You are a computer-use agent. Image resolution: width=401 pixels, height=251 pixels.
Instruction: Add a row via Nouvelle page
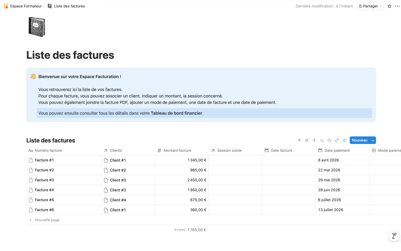point(47,220)
